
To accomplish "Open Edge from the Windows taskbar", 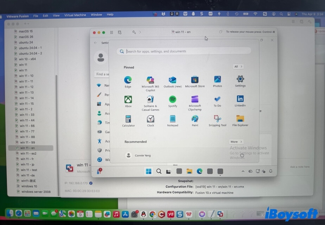I will tap(200, 171).
